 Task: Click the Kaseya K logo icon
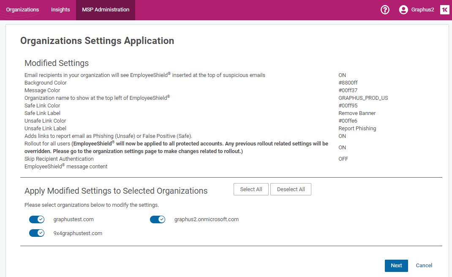pos(444,10)
